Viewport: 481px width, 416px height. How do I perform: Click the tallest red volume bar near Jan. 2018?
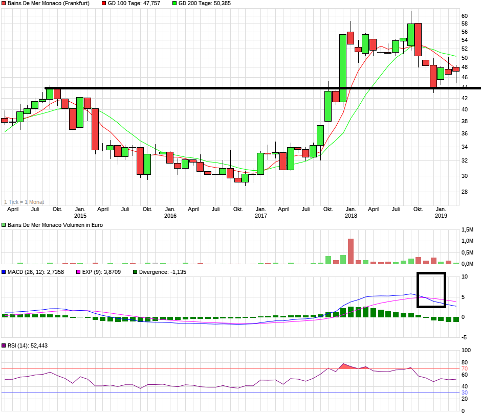351,251
